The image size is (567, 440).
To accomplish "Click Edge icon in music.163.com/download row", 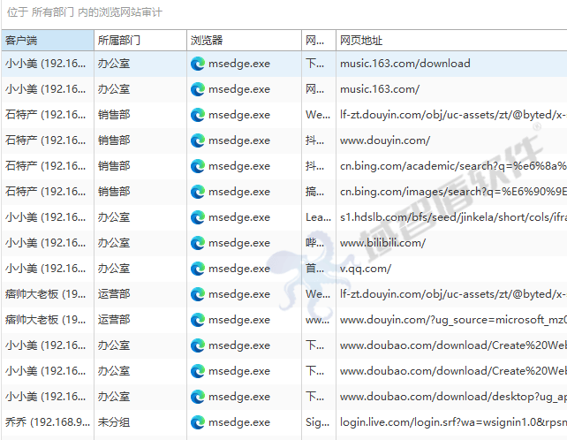I will point(198,64).
